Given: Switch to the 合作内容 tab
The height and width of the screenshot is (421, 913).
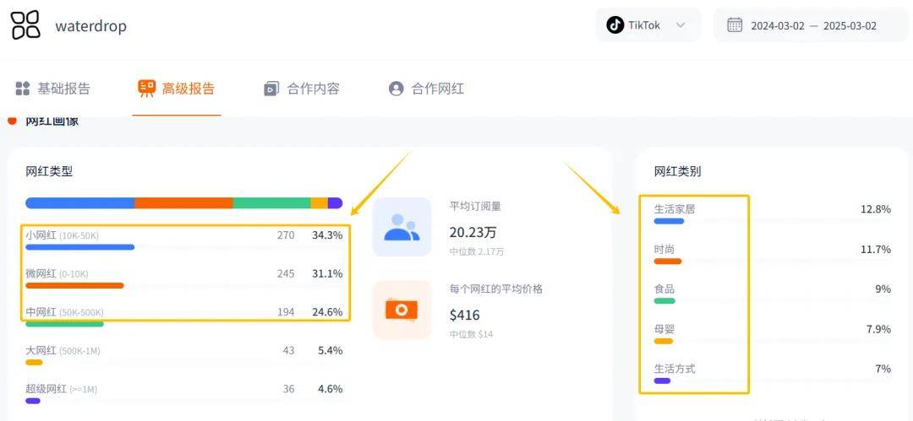Looking at the screenshot, I should coord(313,89).
